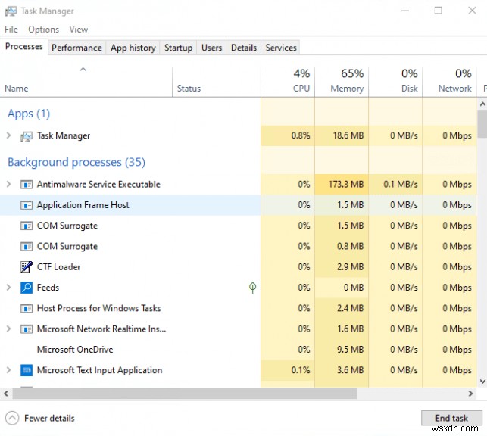Click the Fewer details circle arrow icon

click(12, 418)
